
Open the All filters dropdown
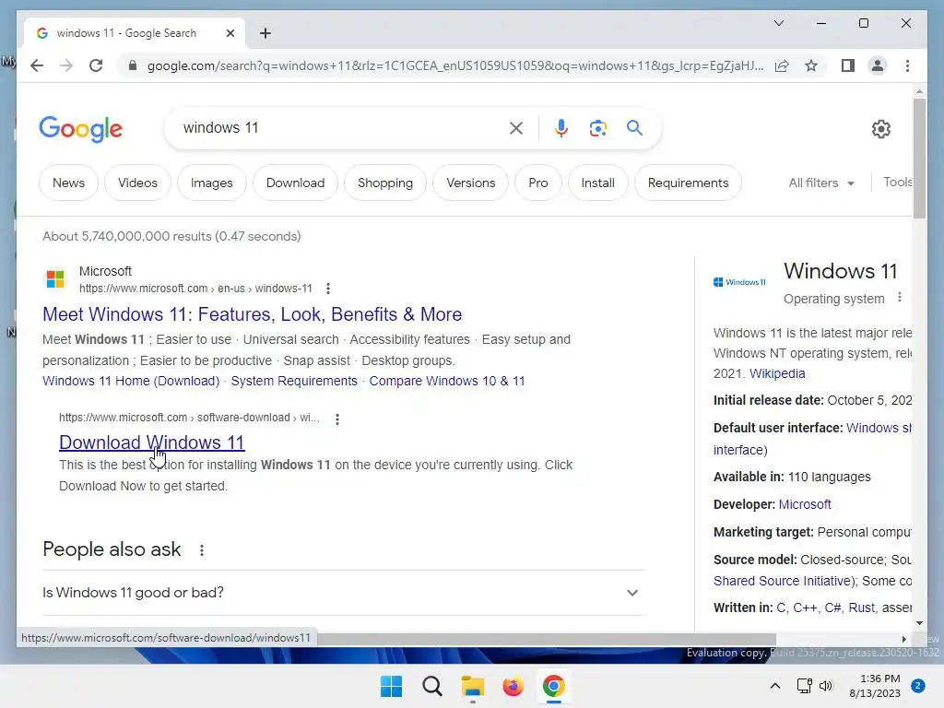click(x=821, y=183)
